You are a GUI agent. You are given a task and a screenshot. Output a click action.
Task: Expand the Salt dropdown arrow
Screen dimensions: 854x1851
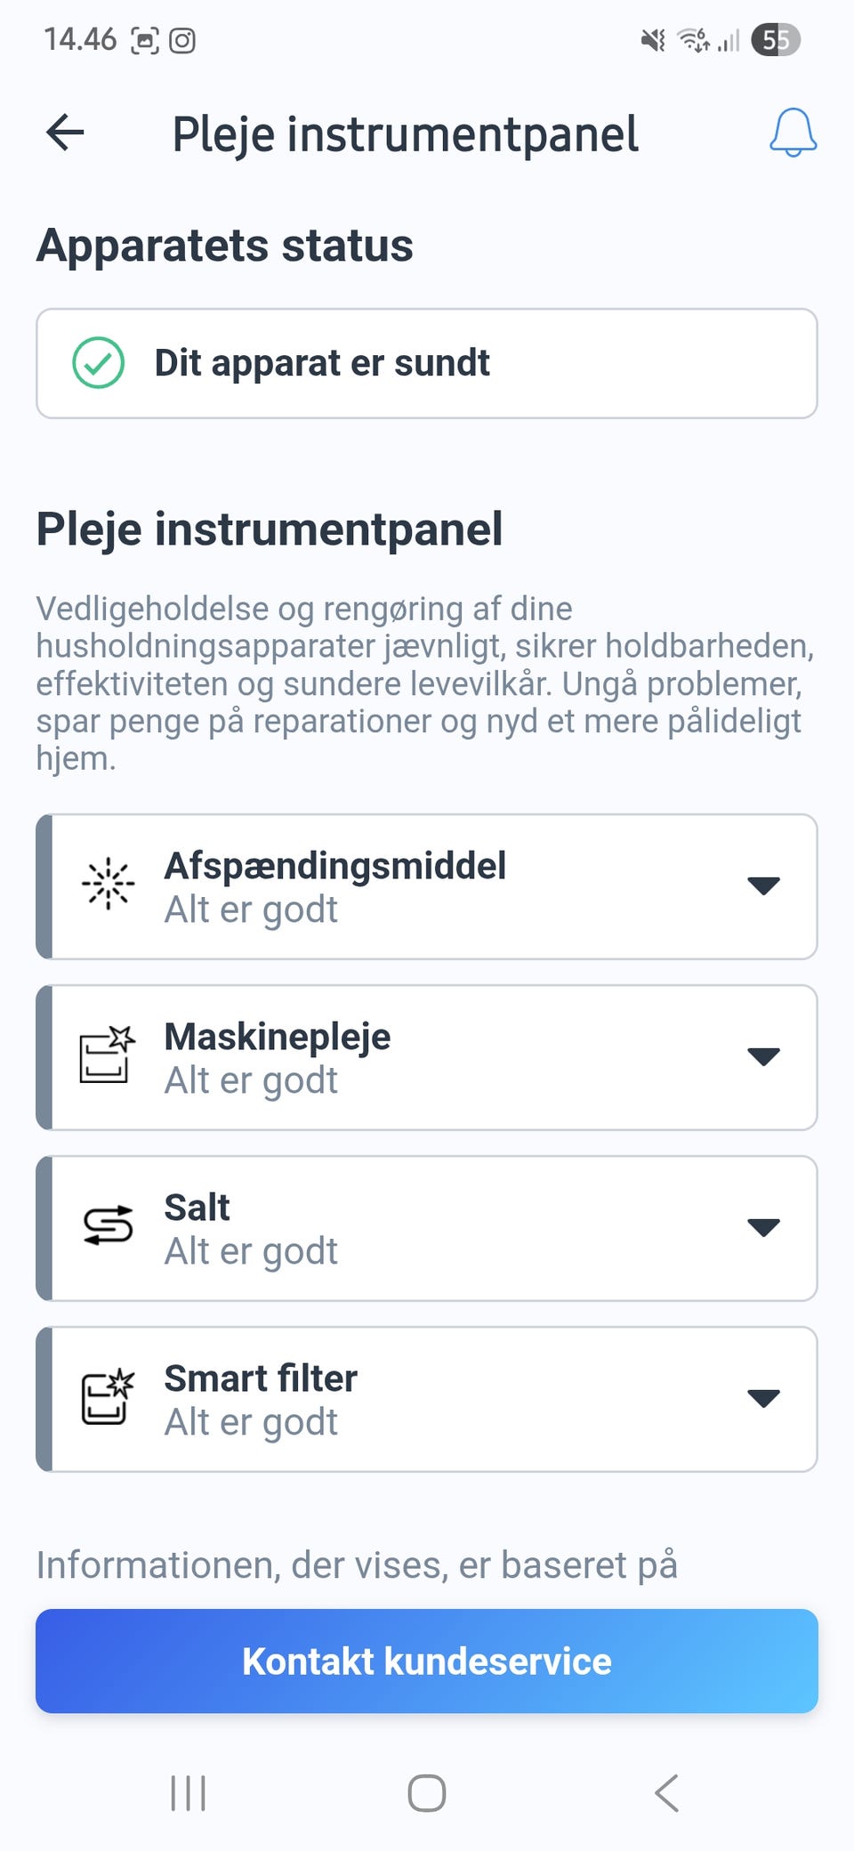coord(763,1227)
